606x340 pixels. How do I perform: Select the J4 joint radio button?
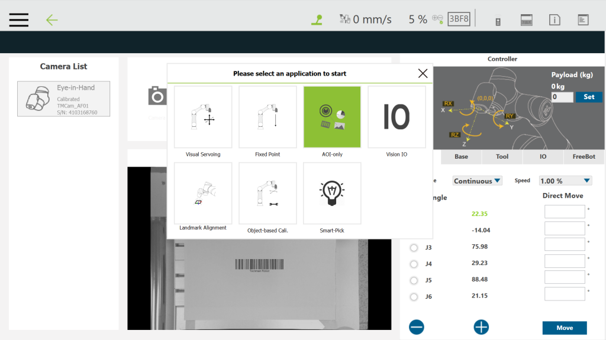(x=414, y=264)
